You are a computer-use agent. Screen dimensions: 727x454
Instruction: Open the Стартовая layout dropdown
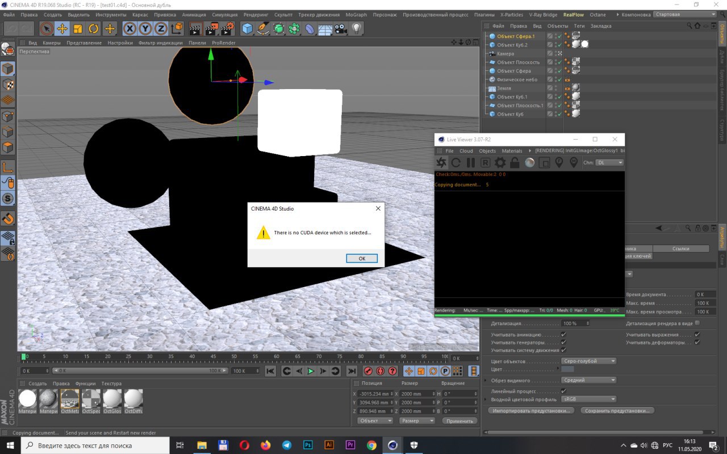[684, 14]
